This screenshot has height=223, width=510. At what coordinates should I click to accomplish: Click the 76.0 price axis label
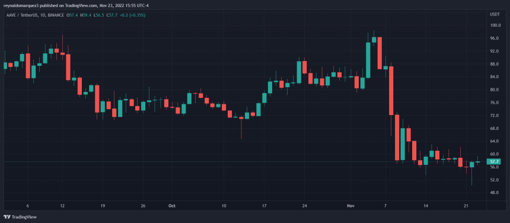tap(495, 103)
